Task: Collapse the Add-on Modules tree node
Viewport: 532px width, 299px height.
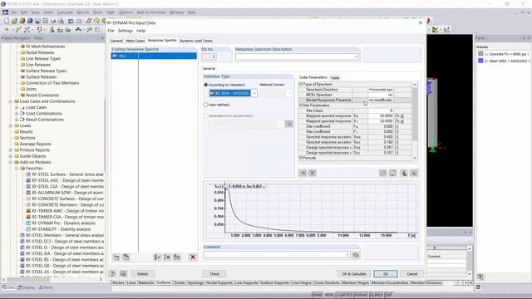Action: coord(11,163)
